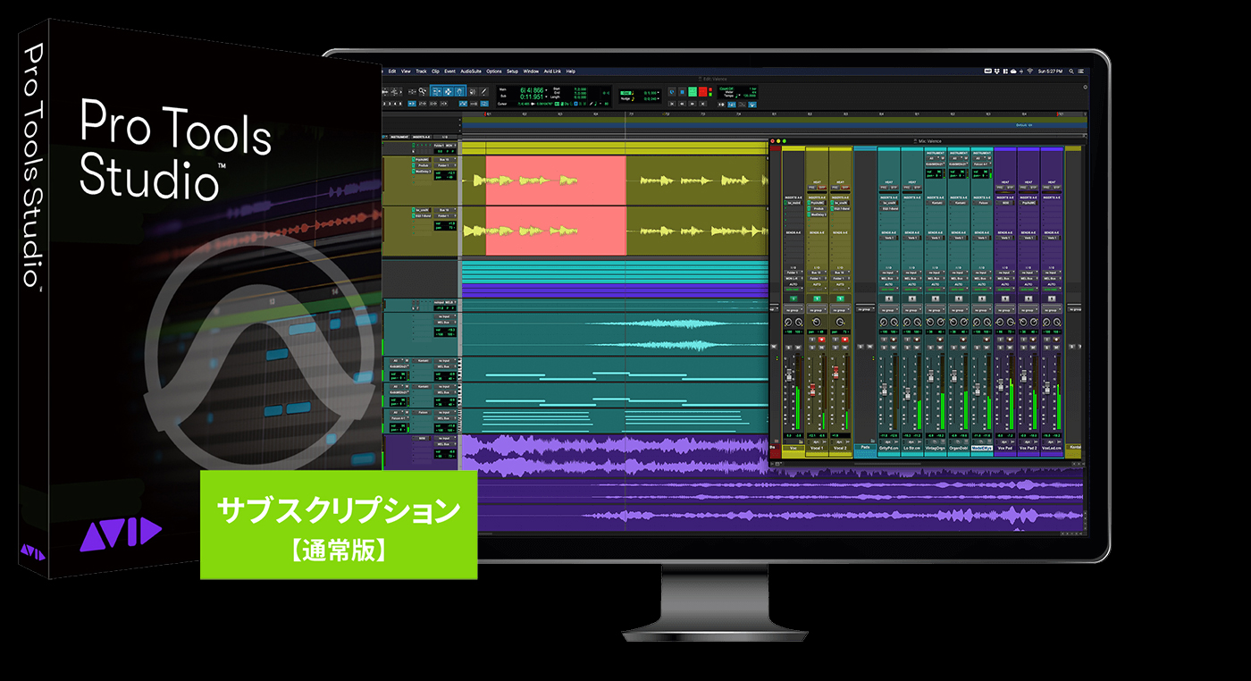Click the Vocal 1 red volume fader
Screen dimensions: 1251x681
point(812,390)
